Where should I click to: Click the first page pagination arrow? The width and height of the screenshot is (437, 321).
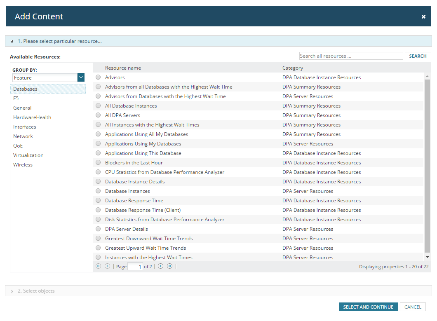pos(98,266)
